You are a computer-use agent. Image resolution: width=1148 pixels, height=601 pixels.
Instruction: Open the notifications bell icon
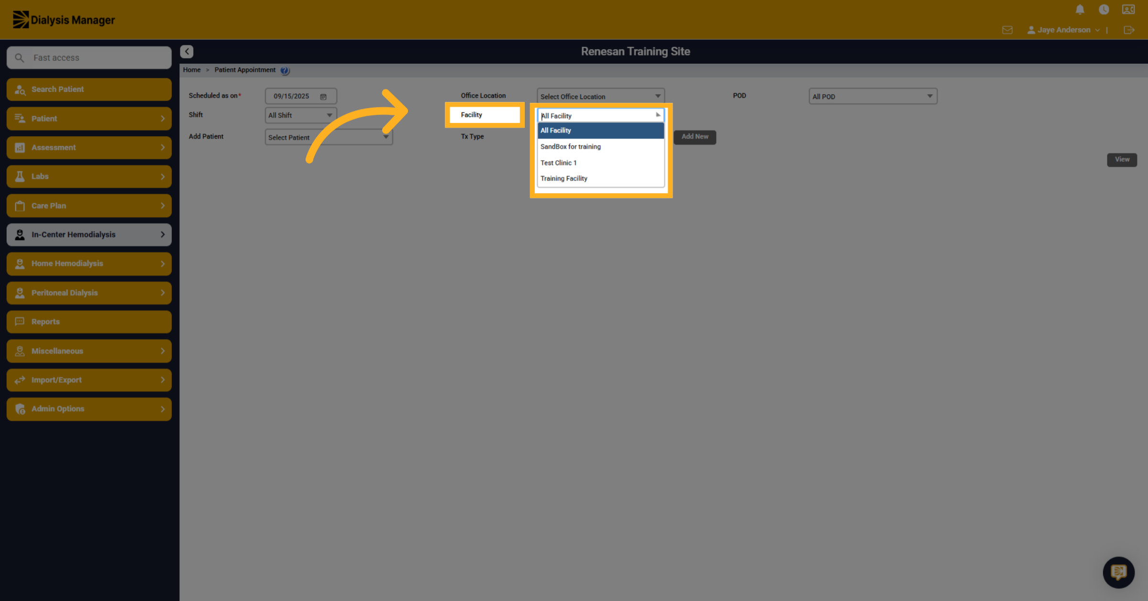coord(1080,10)
